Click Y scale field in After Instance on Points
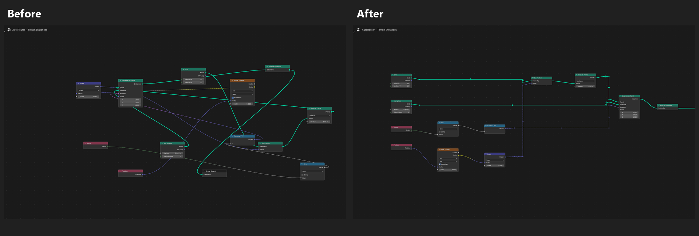 [629, 115]
